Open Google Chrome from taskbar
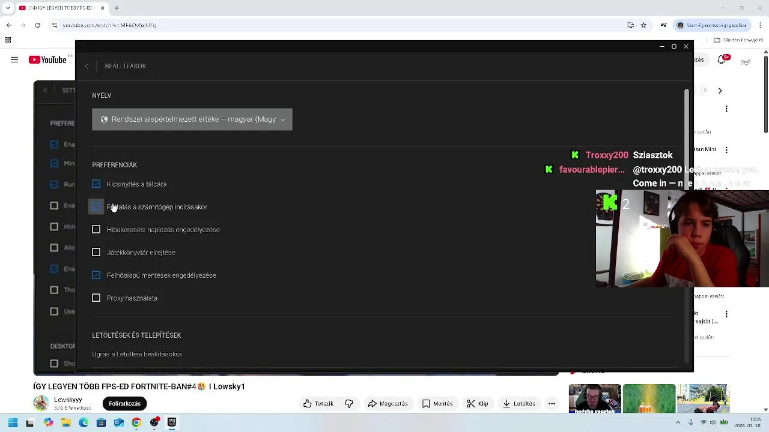This screenshot has height=432, width=769. click(x=136, y=423)
